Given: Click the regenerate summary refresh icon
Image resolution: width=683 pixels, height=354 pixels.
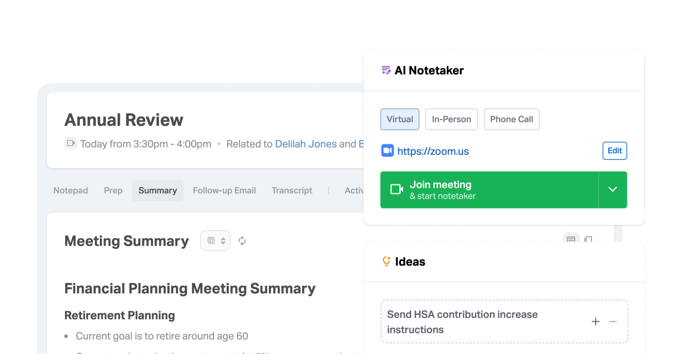Looking at the screenshot, I should point(242,241).
